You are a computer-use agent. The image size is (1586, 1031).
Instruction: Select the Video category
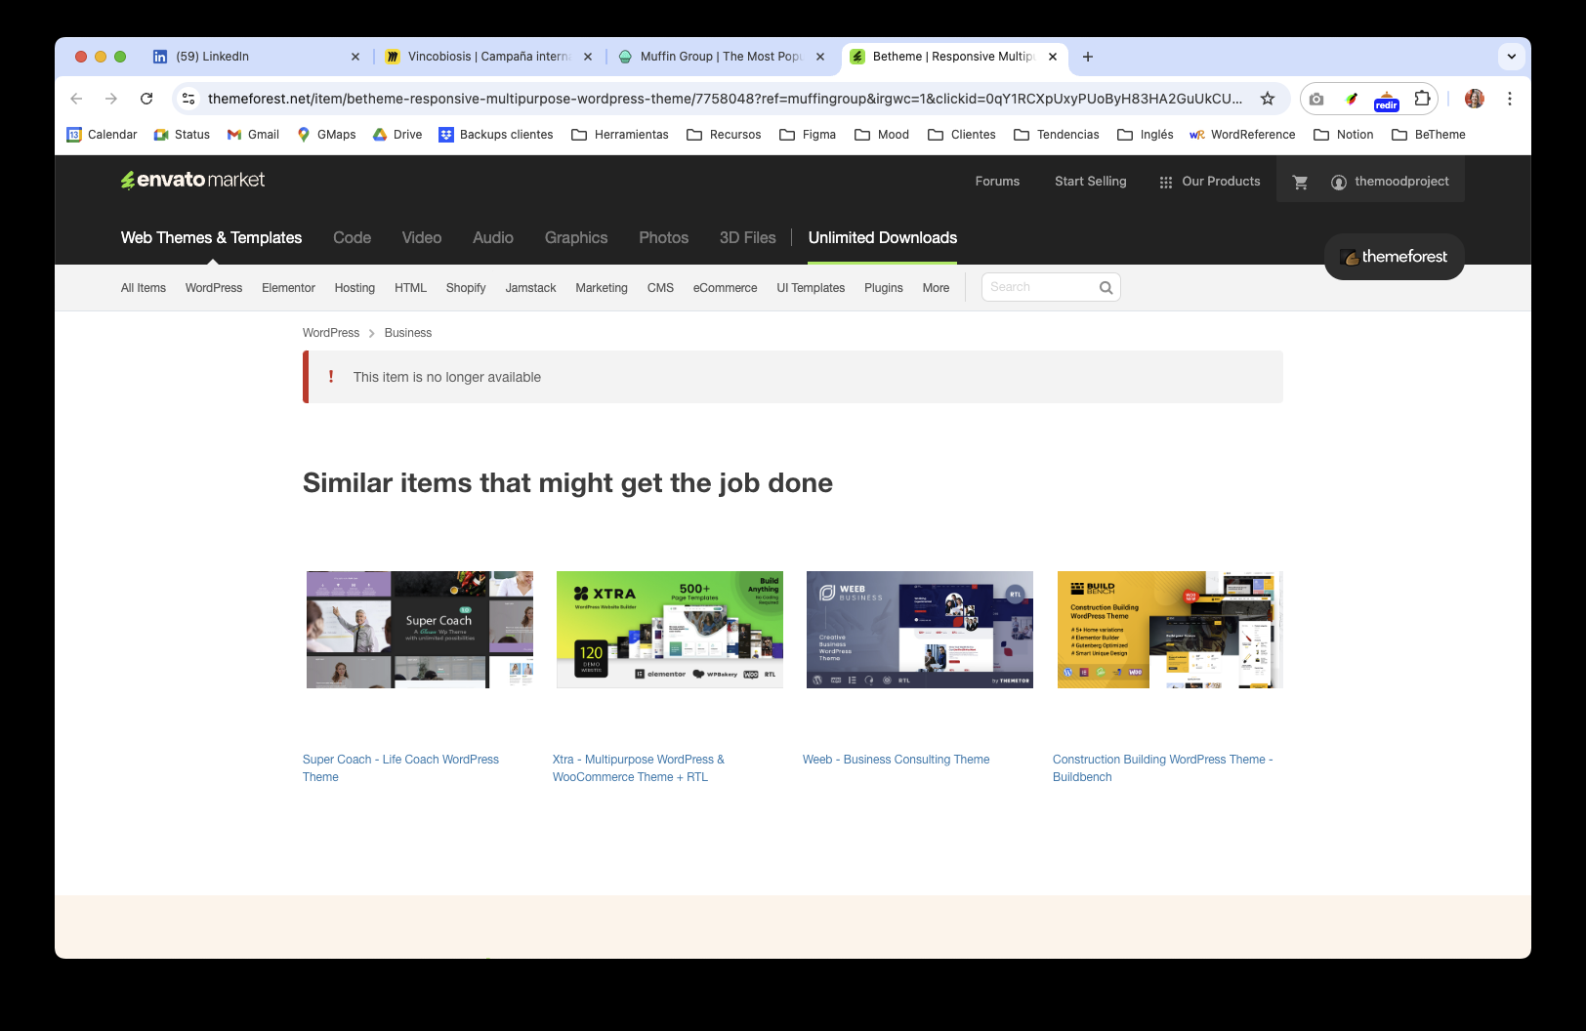tap(422, 237)
